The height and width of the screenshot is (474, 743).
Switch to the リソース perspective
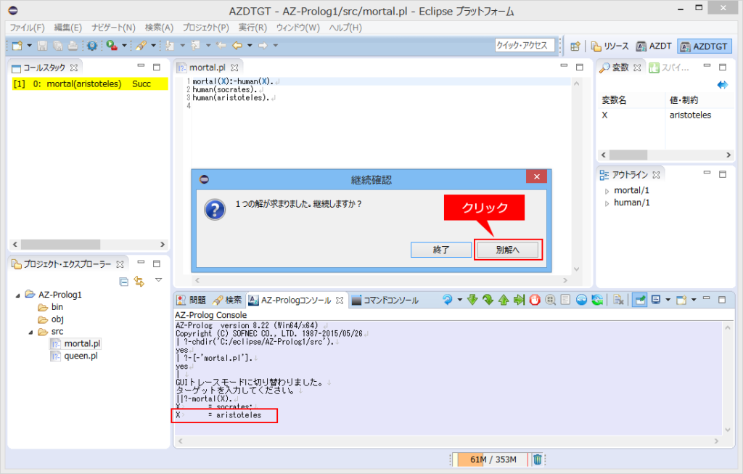pos(610,46)
